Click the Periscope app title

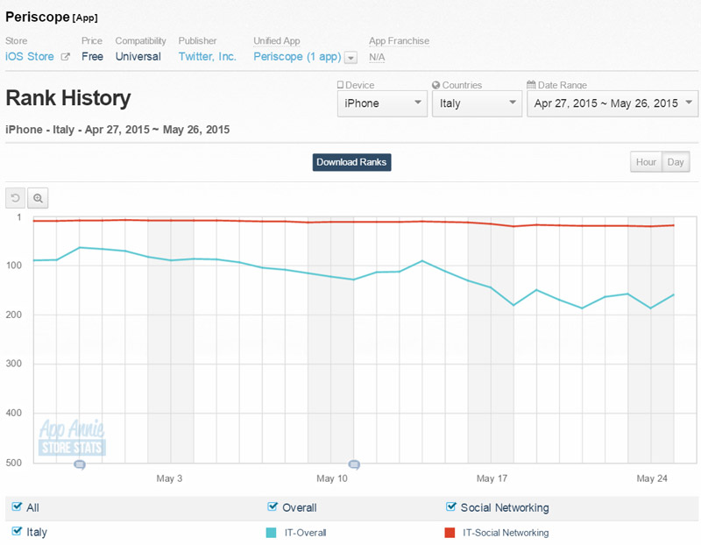[x=38, y=17]
